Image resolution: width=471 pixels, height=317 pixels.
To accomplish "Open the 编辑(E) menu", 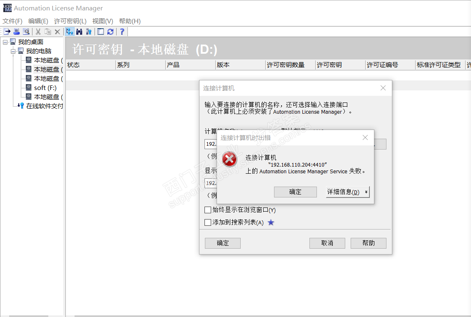I will coord(38,21).
